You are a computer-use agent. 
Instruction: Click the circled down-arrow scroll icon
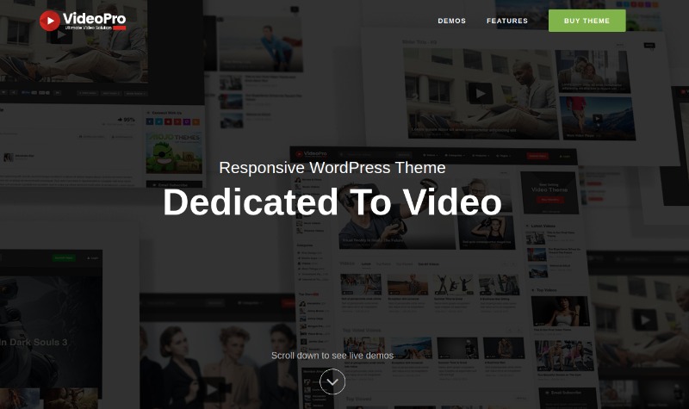332,381
